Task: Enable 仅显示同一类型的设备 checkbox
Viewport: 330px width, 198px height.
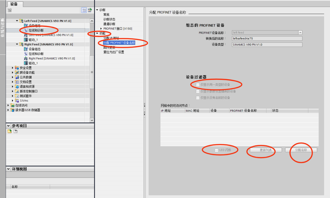Action: (x=197, y=84)
